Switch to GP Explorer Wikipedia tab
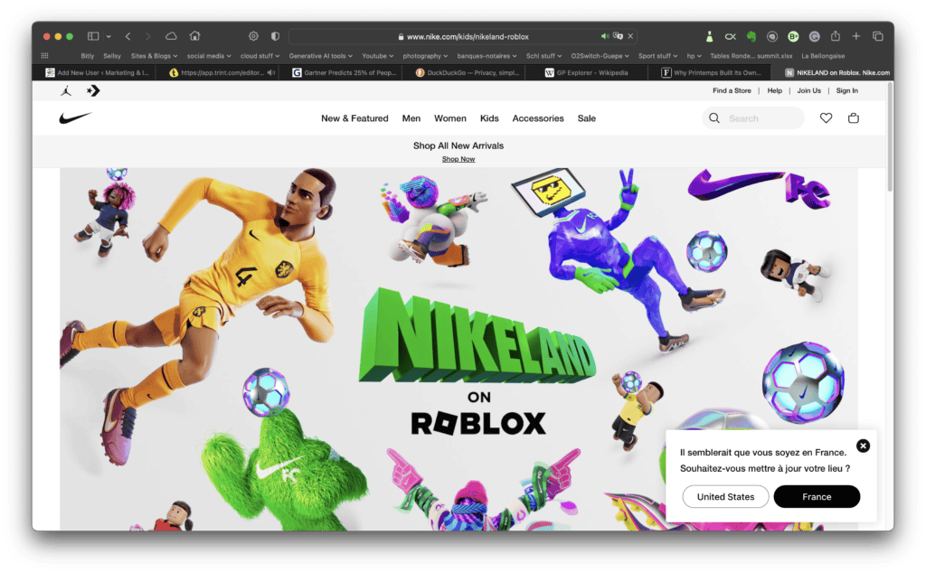The width and height of the screenshot is (926, 573). (x=585, y=72)
